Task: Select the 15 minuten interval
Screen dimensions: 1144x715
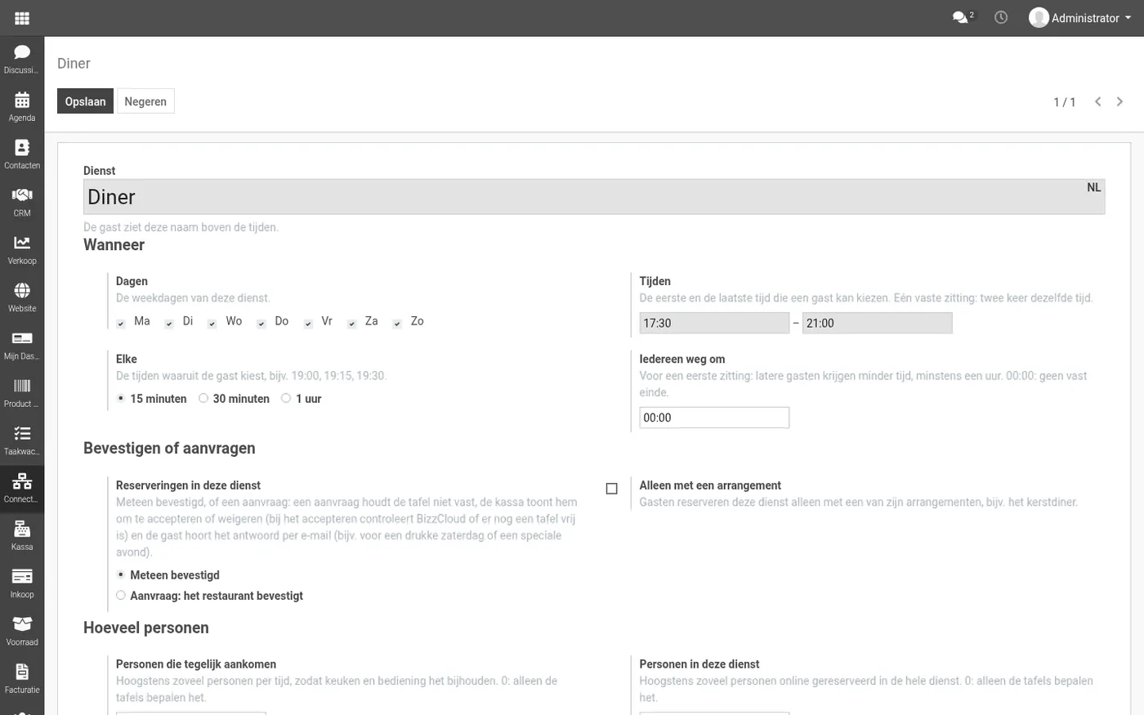Action: (x=121, y=398)
